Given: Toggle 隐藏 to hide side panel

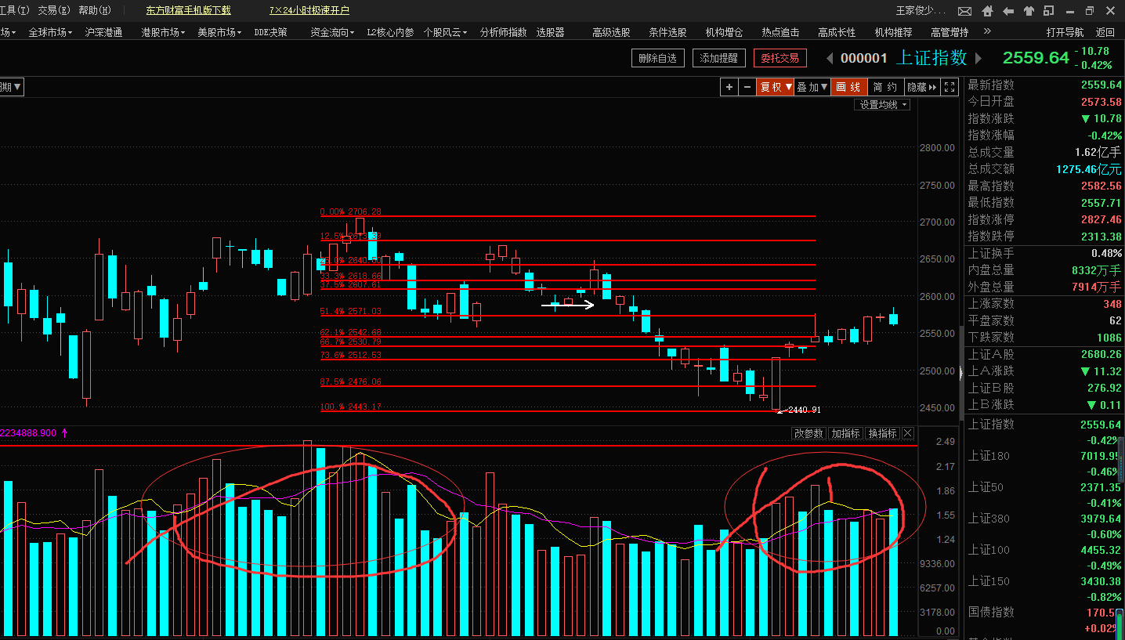Looking at the screenshot, I should pyautogui.click(x=922, y=87).
